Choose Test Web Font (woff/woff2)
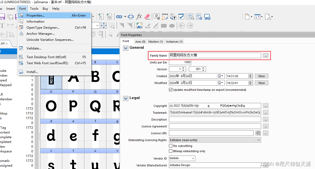The height and width of the screenshot is (169, 315). click(x=54, y=63)
